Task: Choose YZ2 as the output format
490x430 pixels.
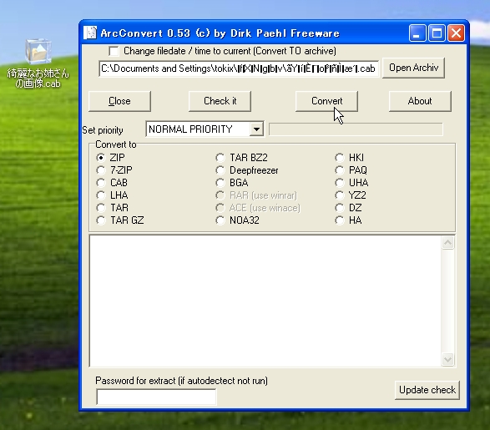Action: 340,195
